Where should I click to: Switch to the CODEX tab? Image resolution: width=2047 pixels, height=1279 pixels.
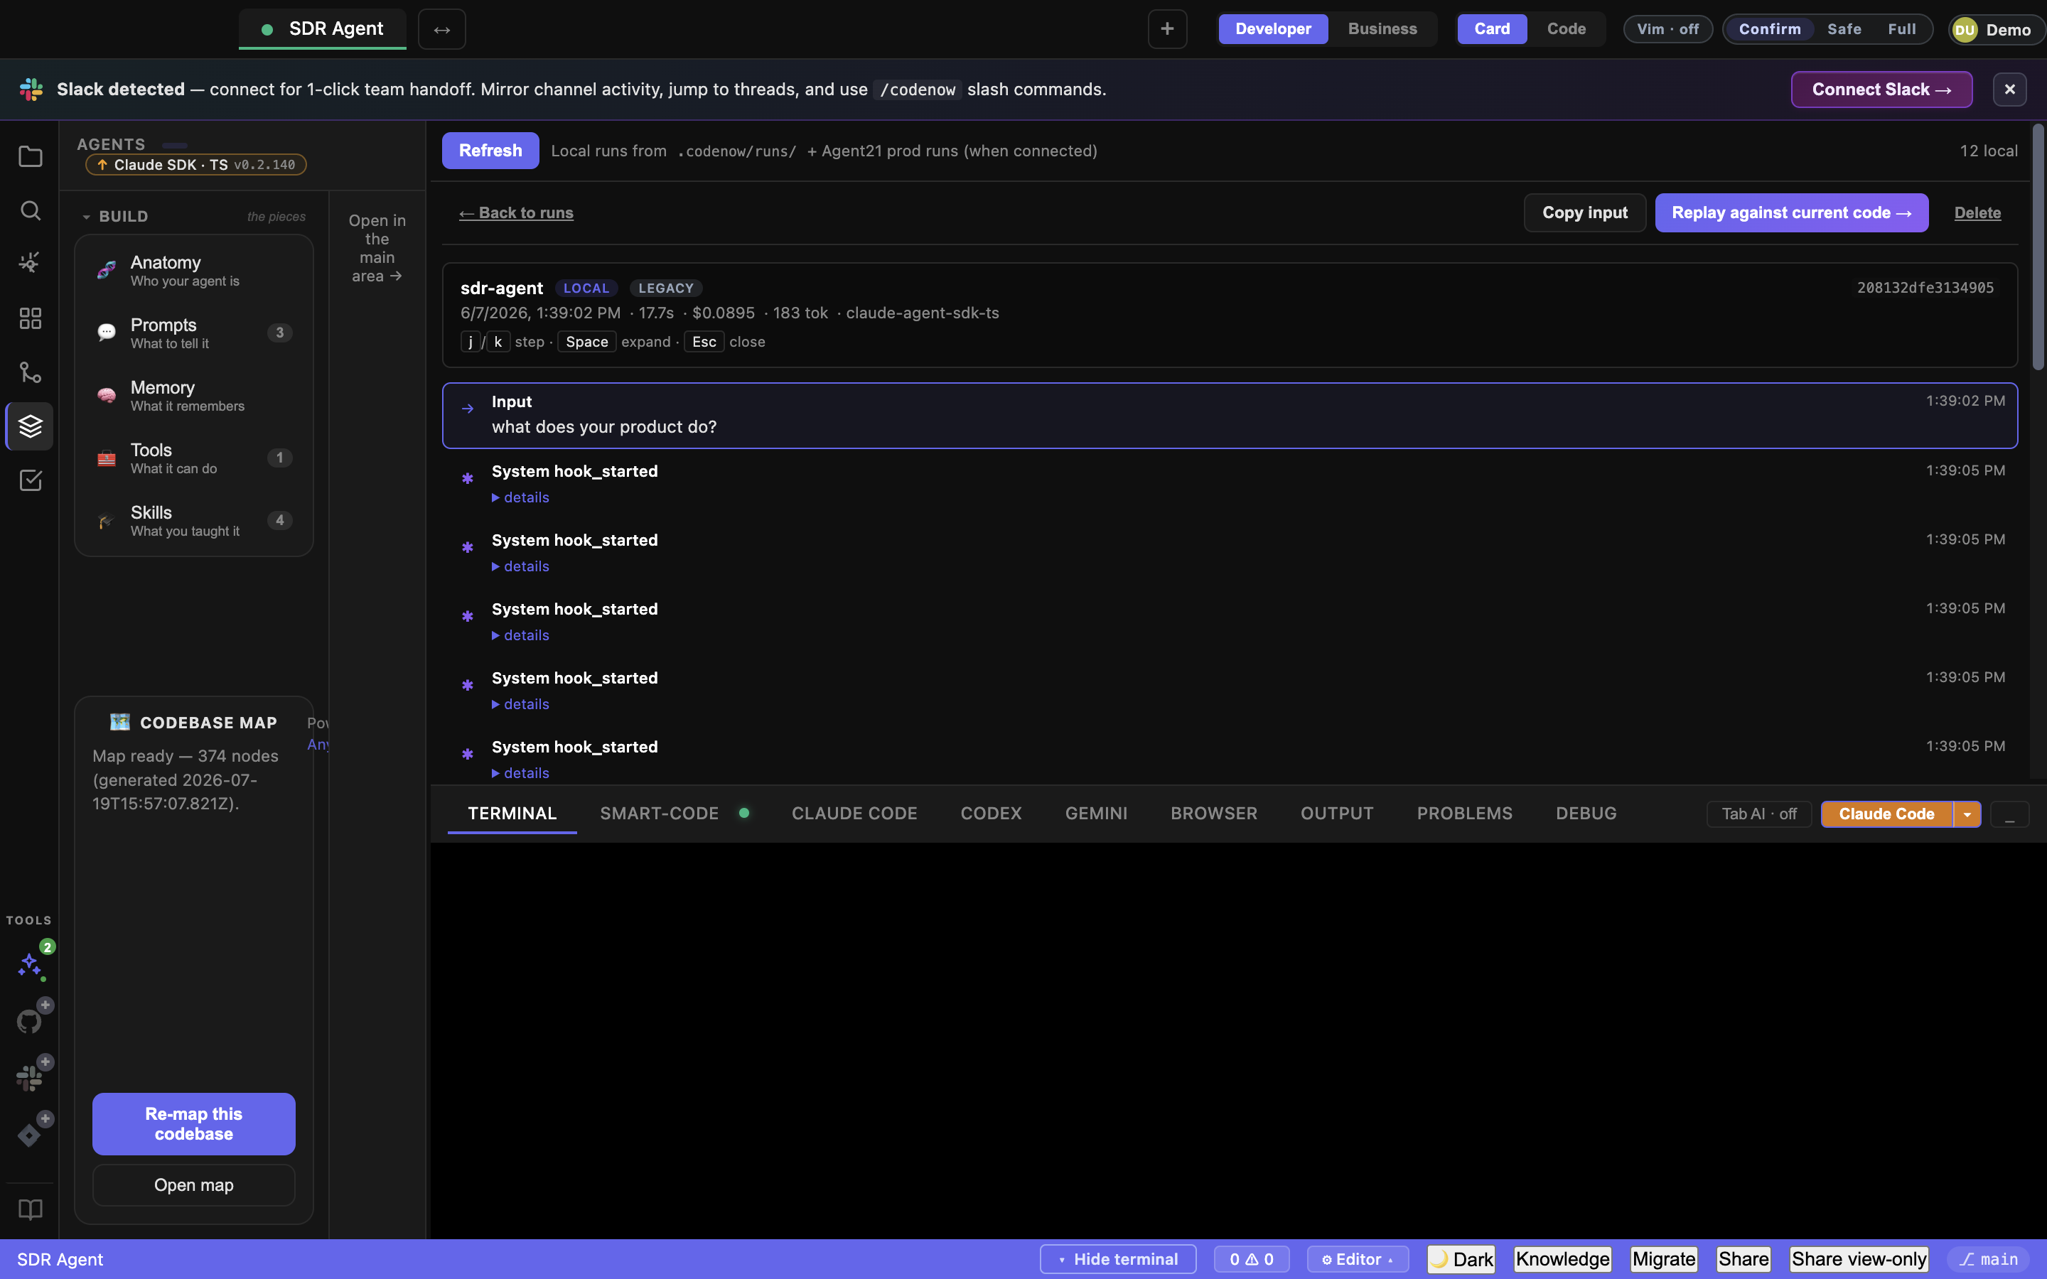[x=991, y=813]
